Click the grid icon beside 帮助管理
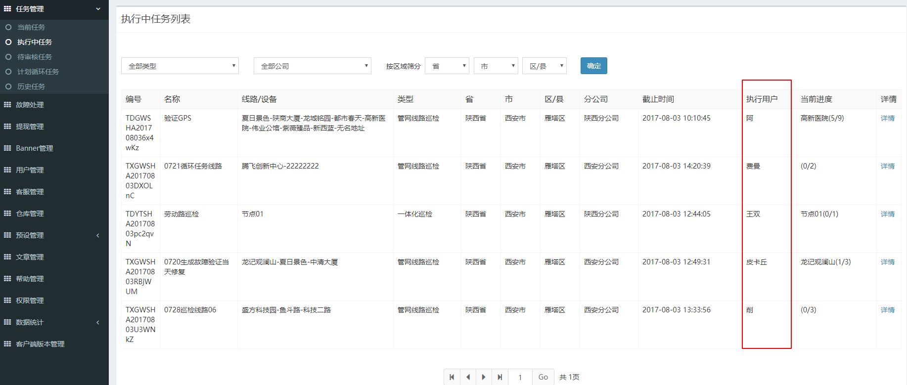Screen dimensions: 907x385 [x=7, y=279]
